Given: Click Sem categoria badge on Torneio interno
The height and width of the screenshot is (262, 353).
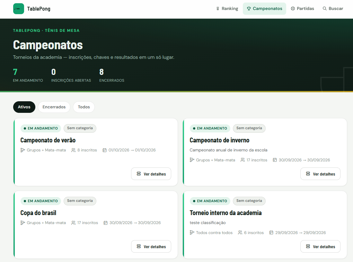Looking at the screenshot, I should (249, 201).
